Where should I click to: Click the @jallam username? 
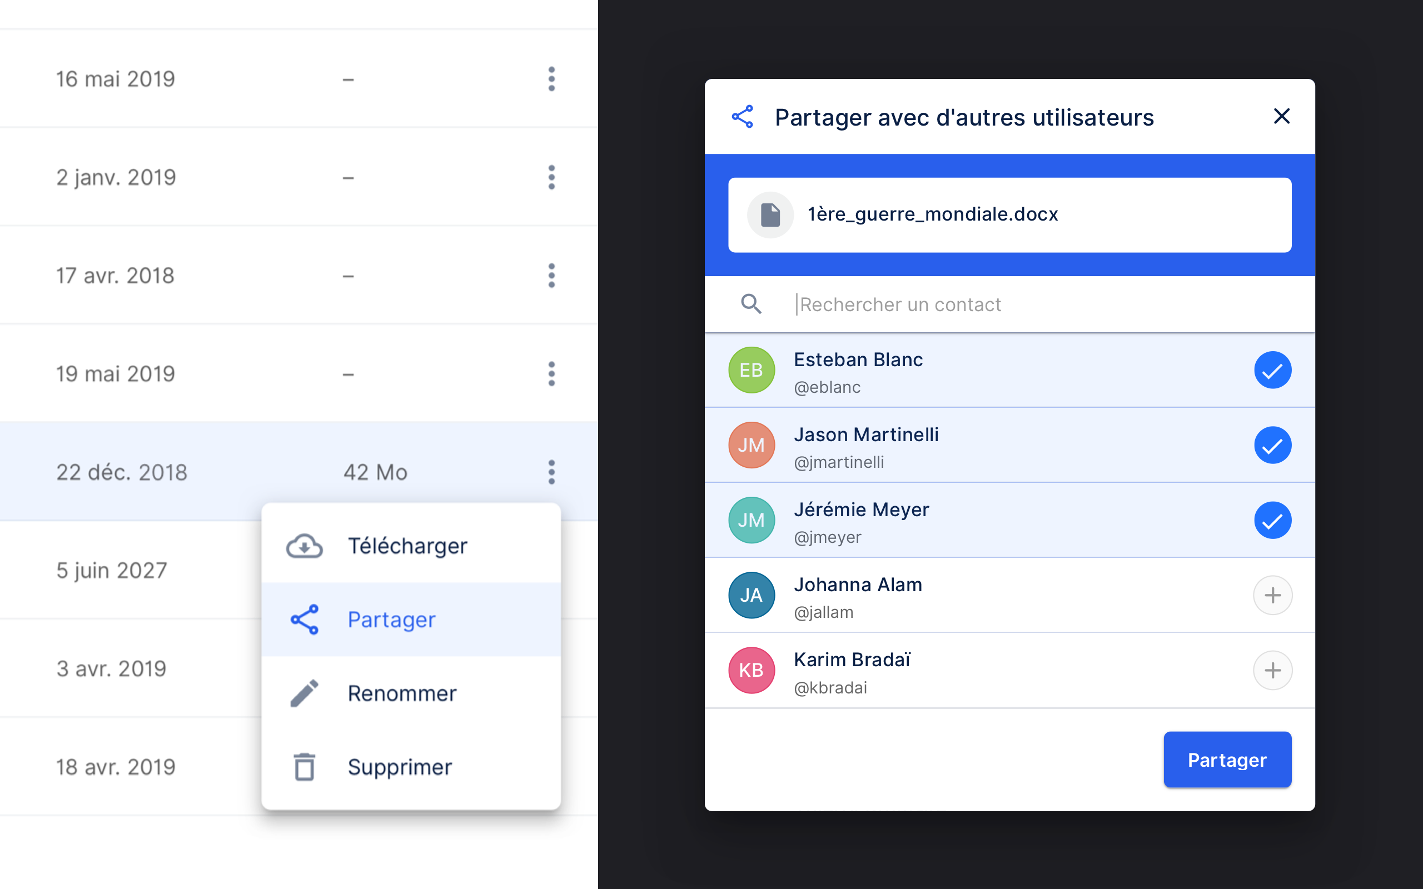823,613
